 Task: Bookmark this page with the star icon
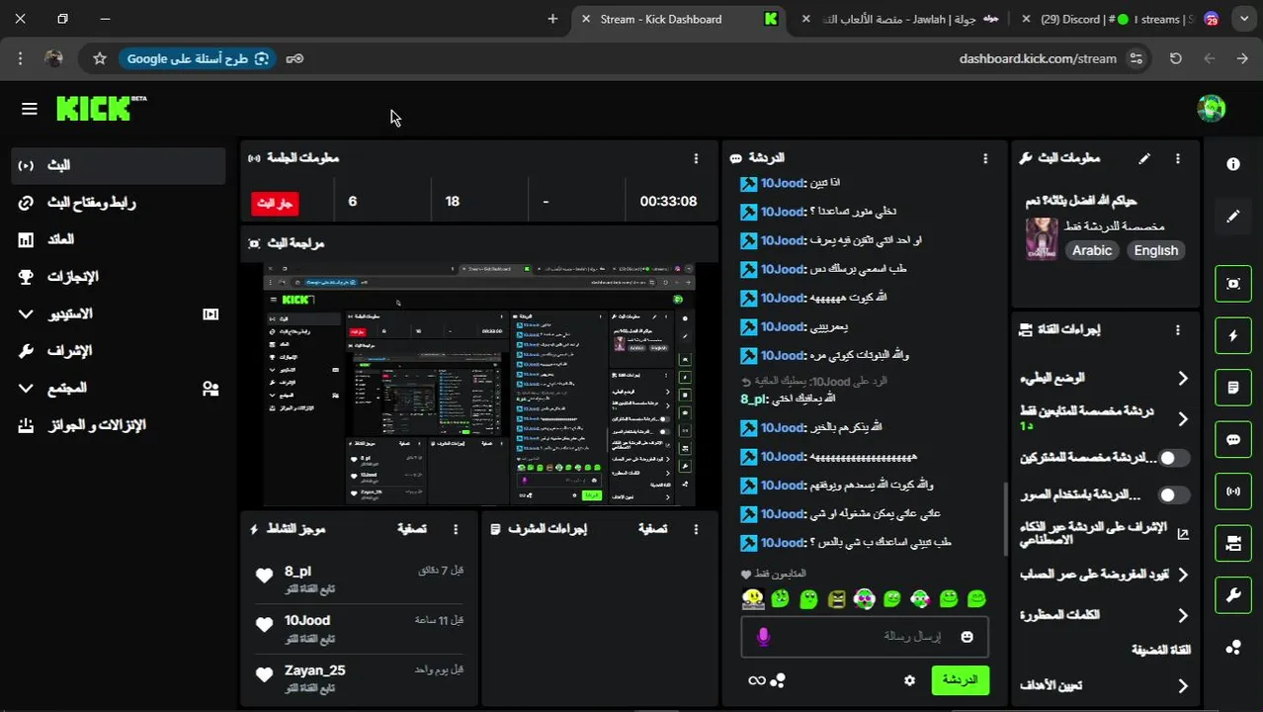pyautogui.click(x=100, y=58)
